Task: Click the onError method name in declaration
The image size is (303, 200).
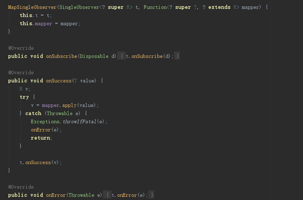Action: pos(56,195)
